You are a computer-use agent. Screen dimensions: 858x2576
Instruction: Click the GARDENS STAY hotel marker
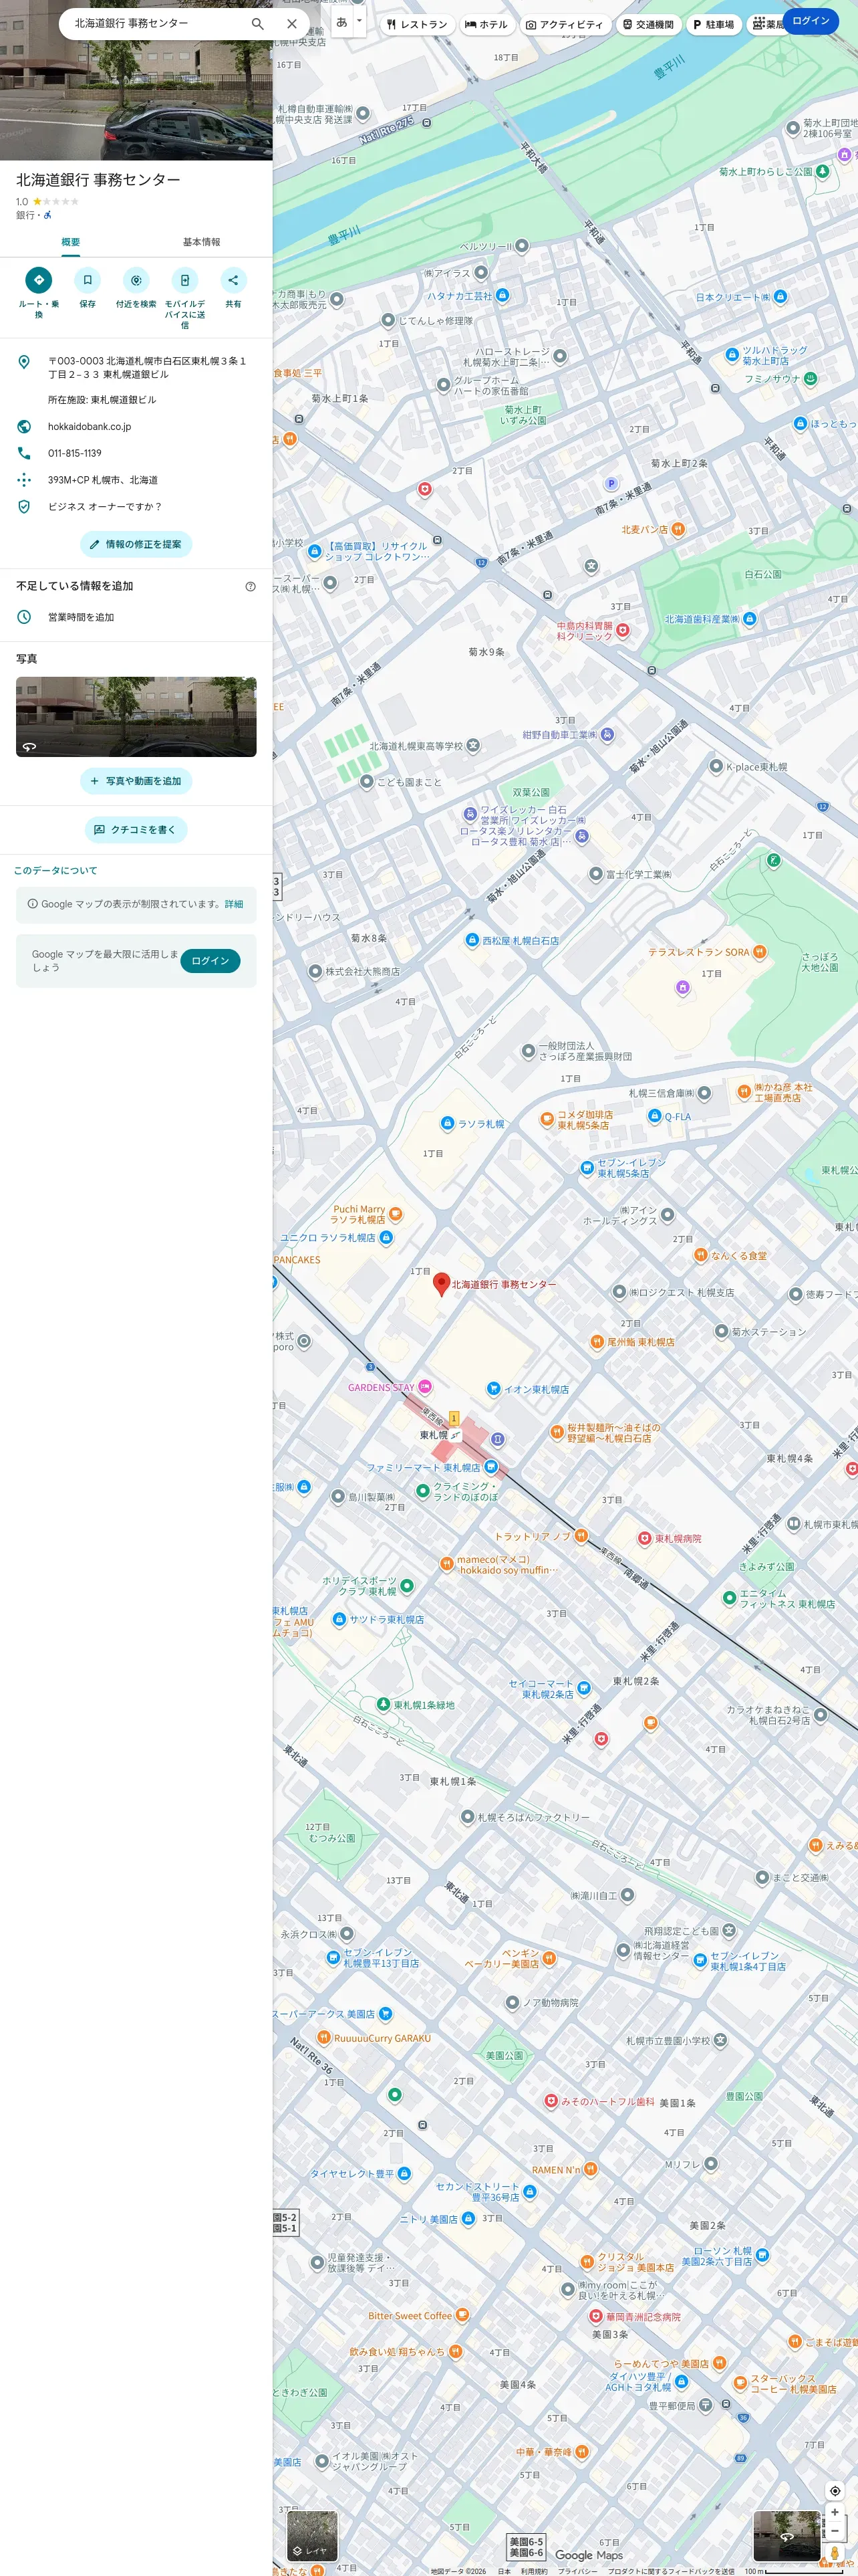[424, 1387]
